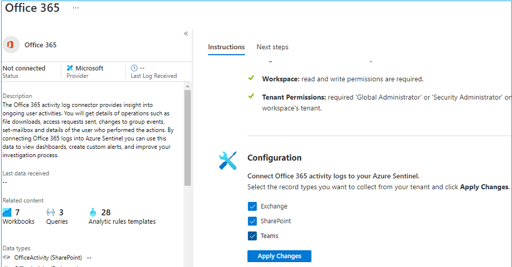Click the scrollbar up arrow in left panel
This screenshot has width=512, height=267.
[187, 86]
